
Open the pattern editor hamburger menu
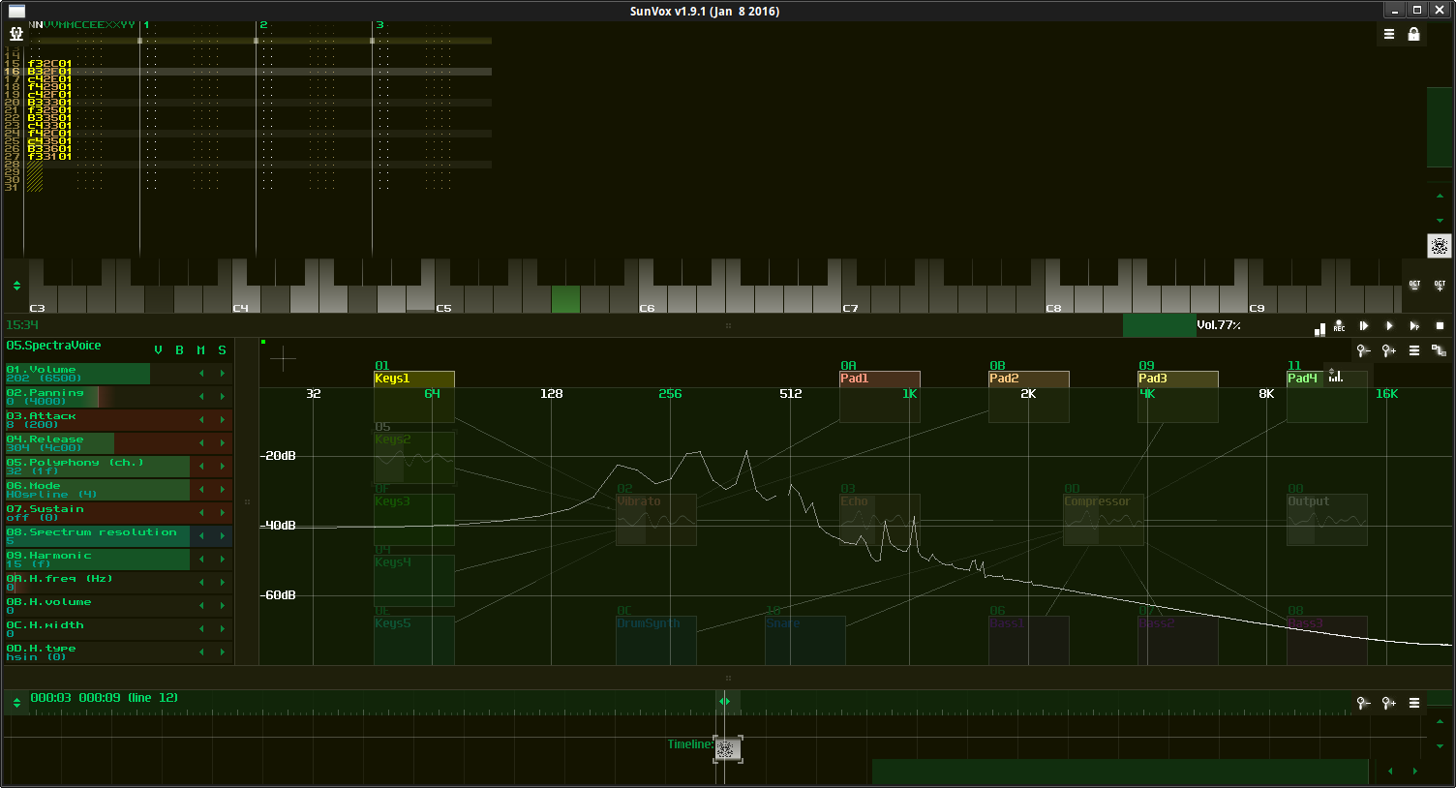tap(1389, 34)
